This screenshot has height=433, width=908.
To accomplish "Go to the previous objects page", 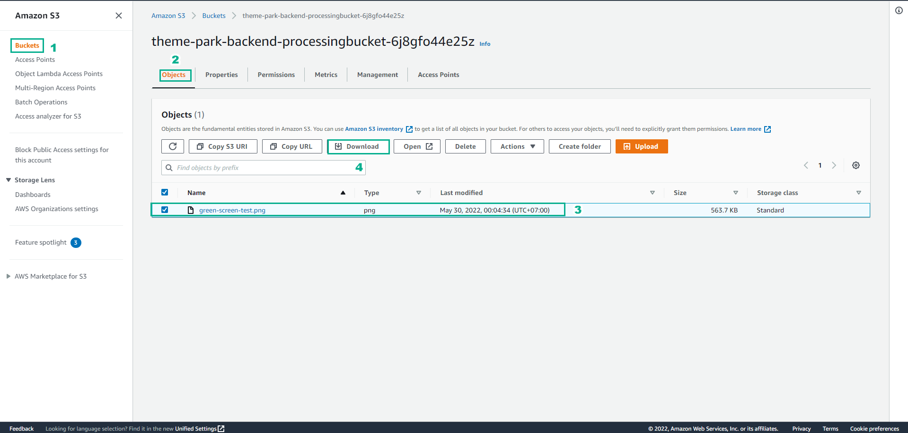I will (806, 165).
